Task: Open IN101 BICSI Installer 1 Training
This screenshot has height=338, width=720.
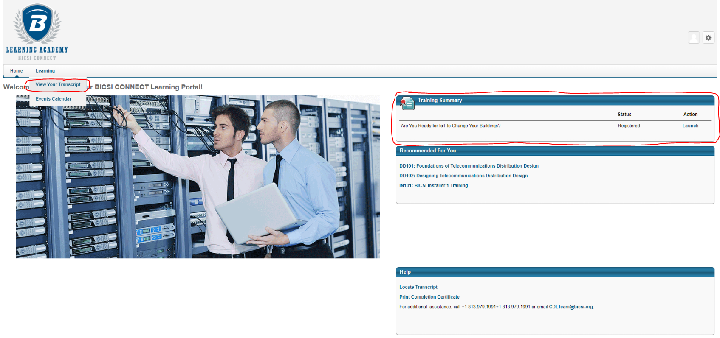Action: (433, 186)
